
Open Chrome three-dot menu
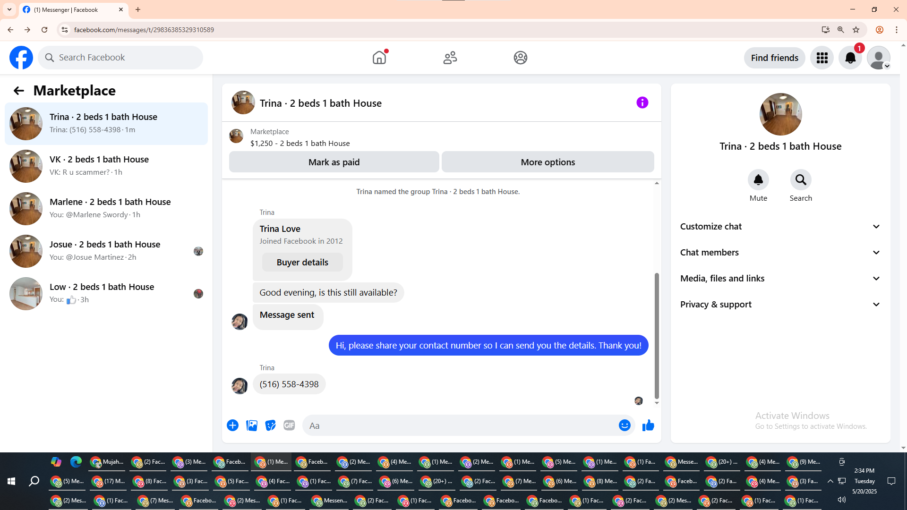pyautogui.click(x=897, y=30)
